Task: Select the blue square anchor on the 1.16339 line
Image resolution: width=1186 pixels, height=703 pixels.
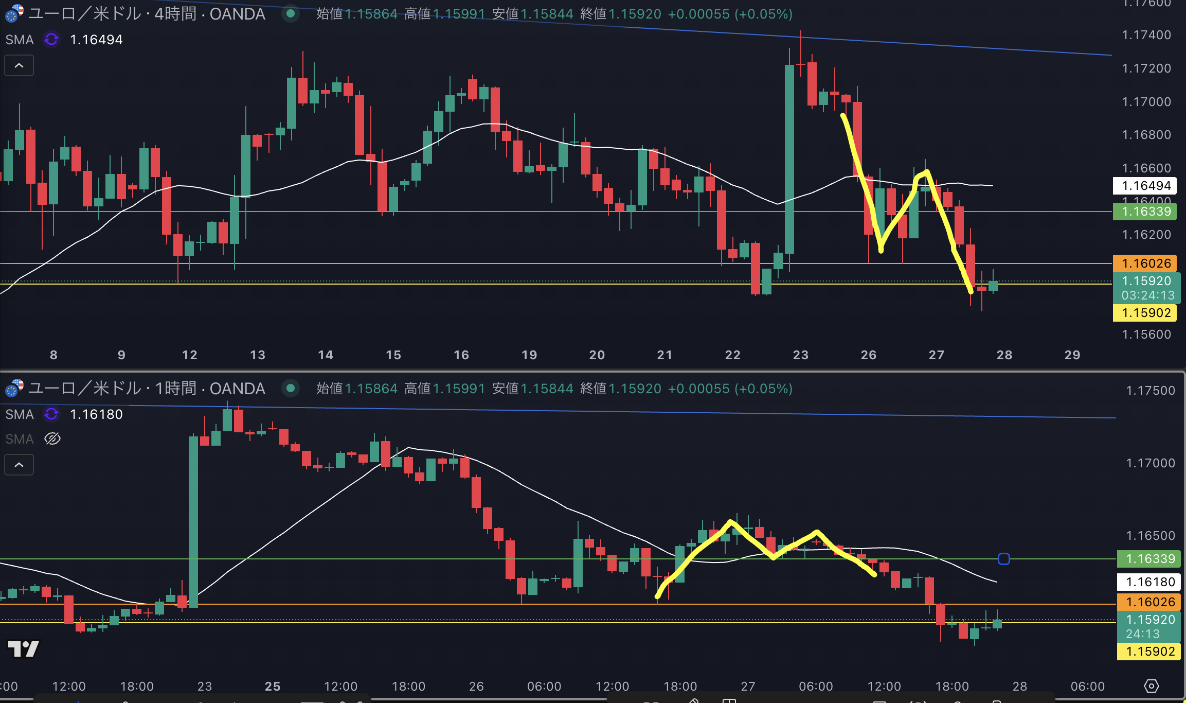Action: 1003,559
